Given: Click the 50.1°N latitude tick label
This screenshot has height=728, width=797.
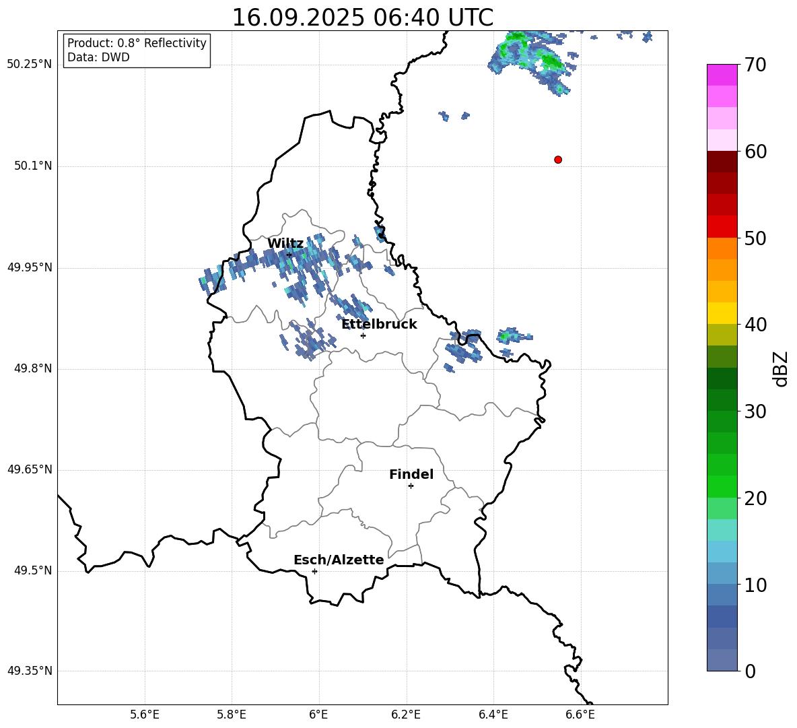Looking at the screenshot, I should coord(32,166).
